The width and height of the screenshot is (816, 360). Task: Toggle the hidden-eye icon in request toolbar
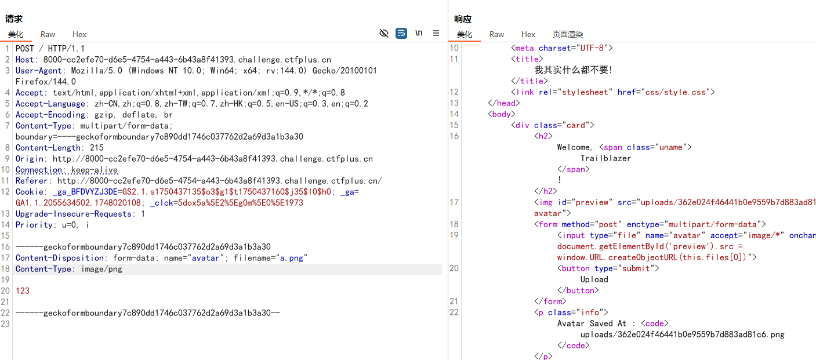[x=383, y=34]
